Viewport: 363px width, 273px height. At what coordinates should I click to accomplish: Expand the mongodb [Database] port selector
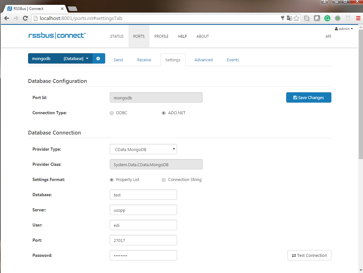click(x=60, y=58)
